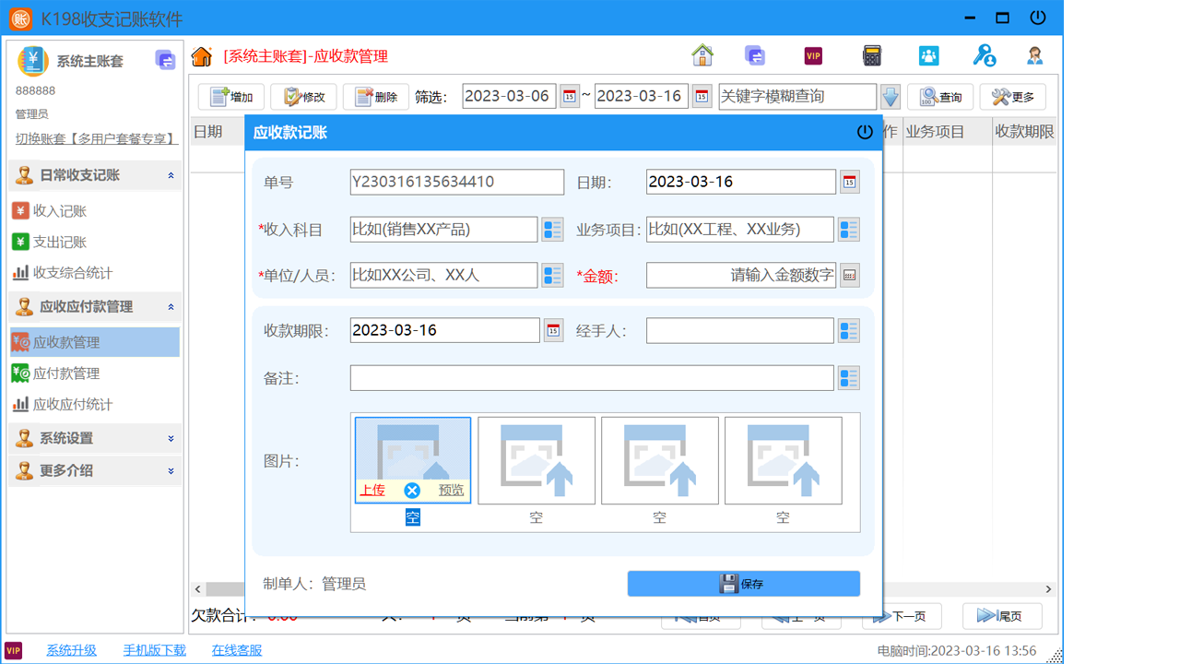Click the 单号 order number input field
Image resolution: width=1180 pixels, height=664 pixels.
click(455, 182)
